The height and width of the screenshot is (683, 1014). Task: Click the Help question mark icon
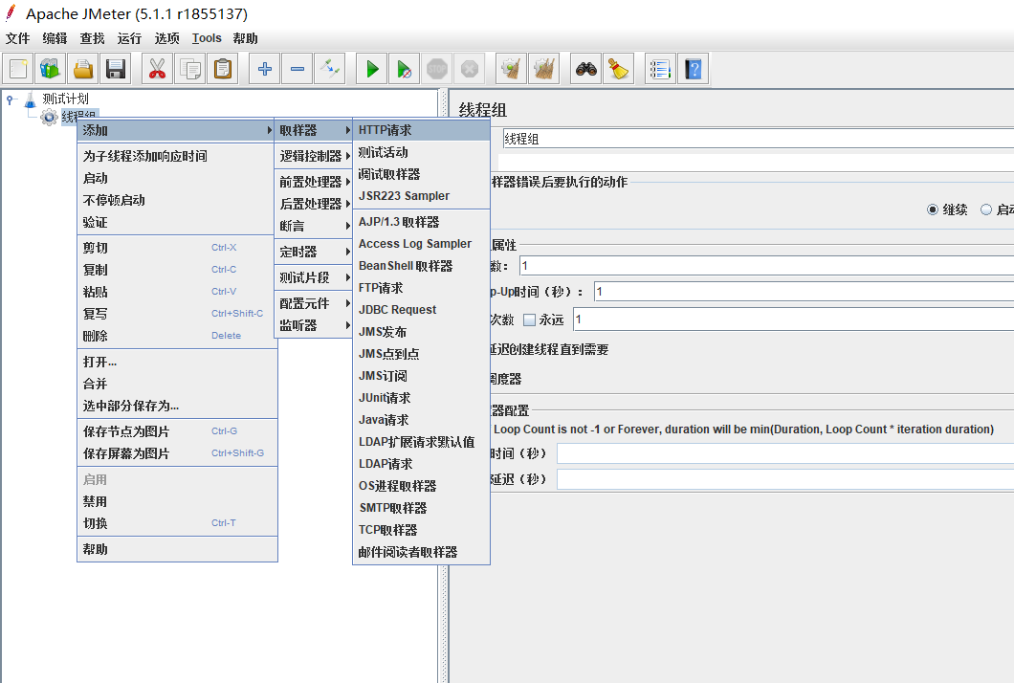coord(693,69)
